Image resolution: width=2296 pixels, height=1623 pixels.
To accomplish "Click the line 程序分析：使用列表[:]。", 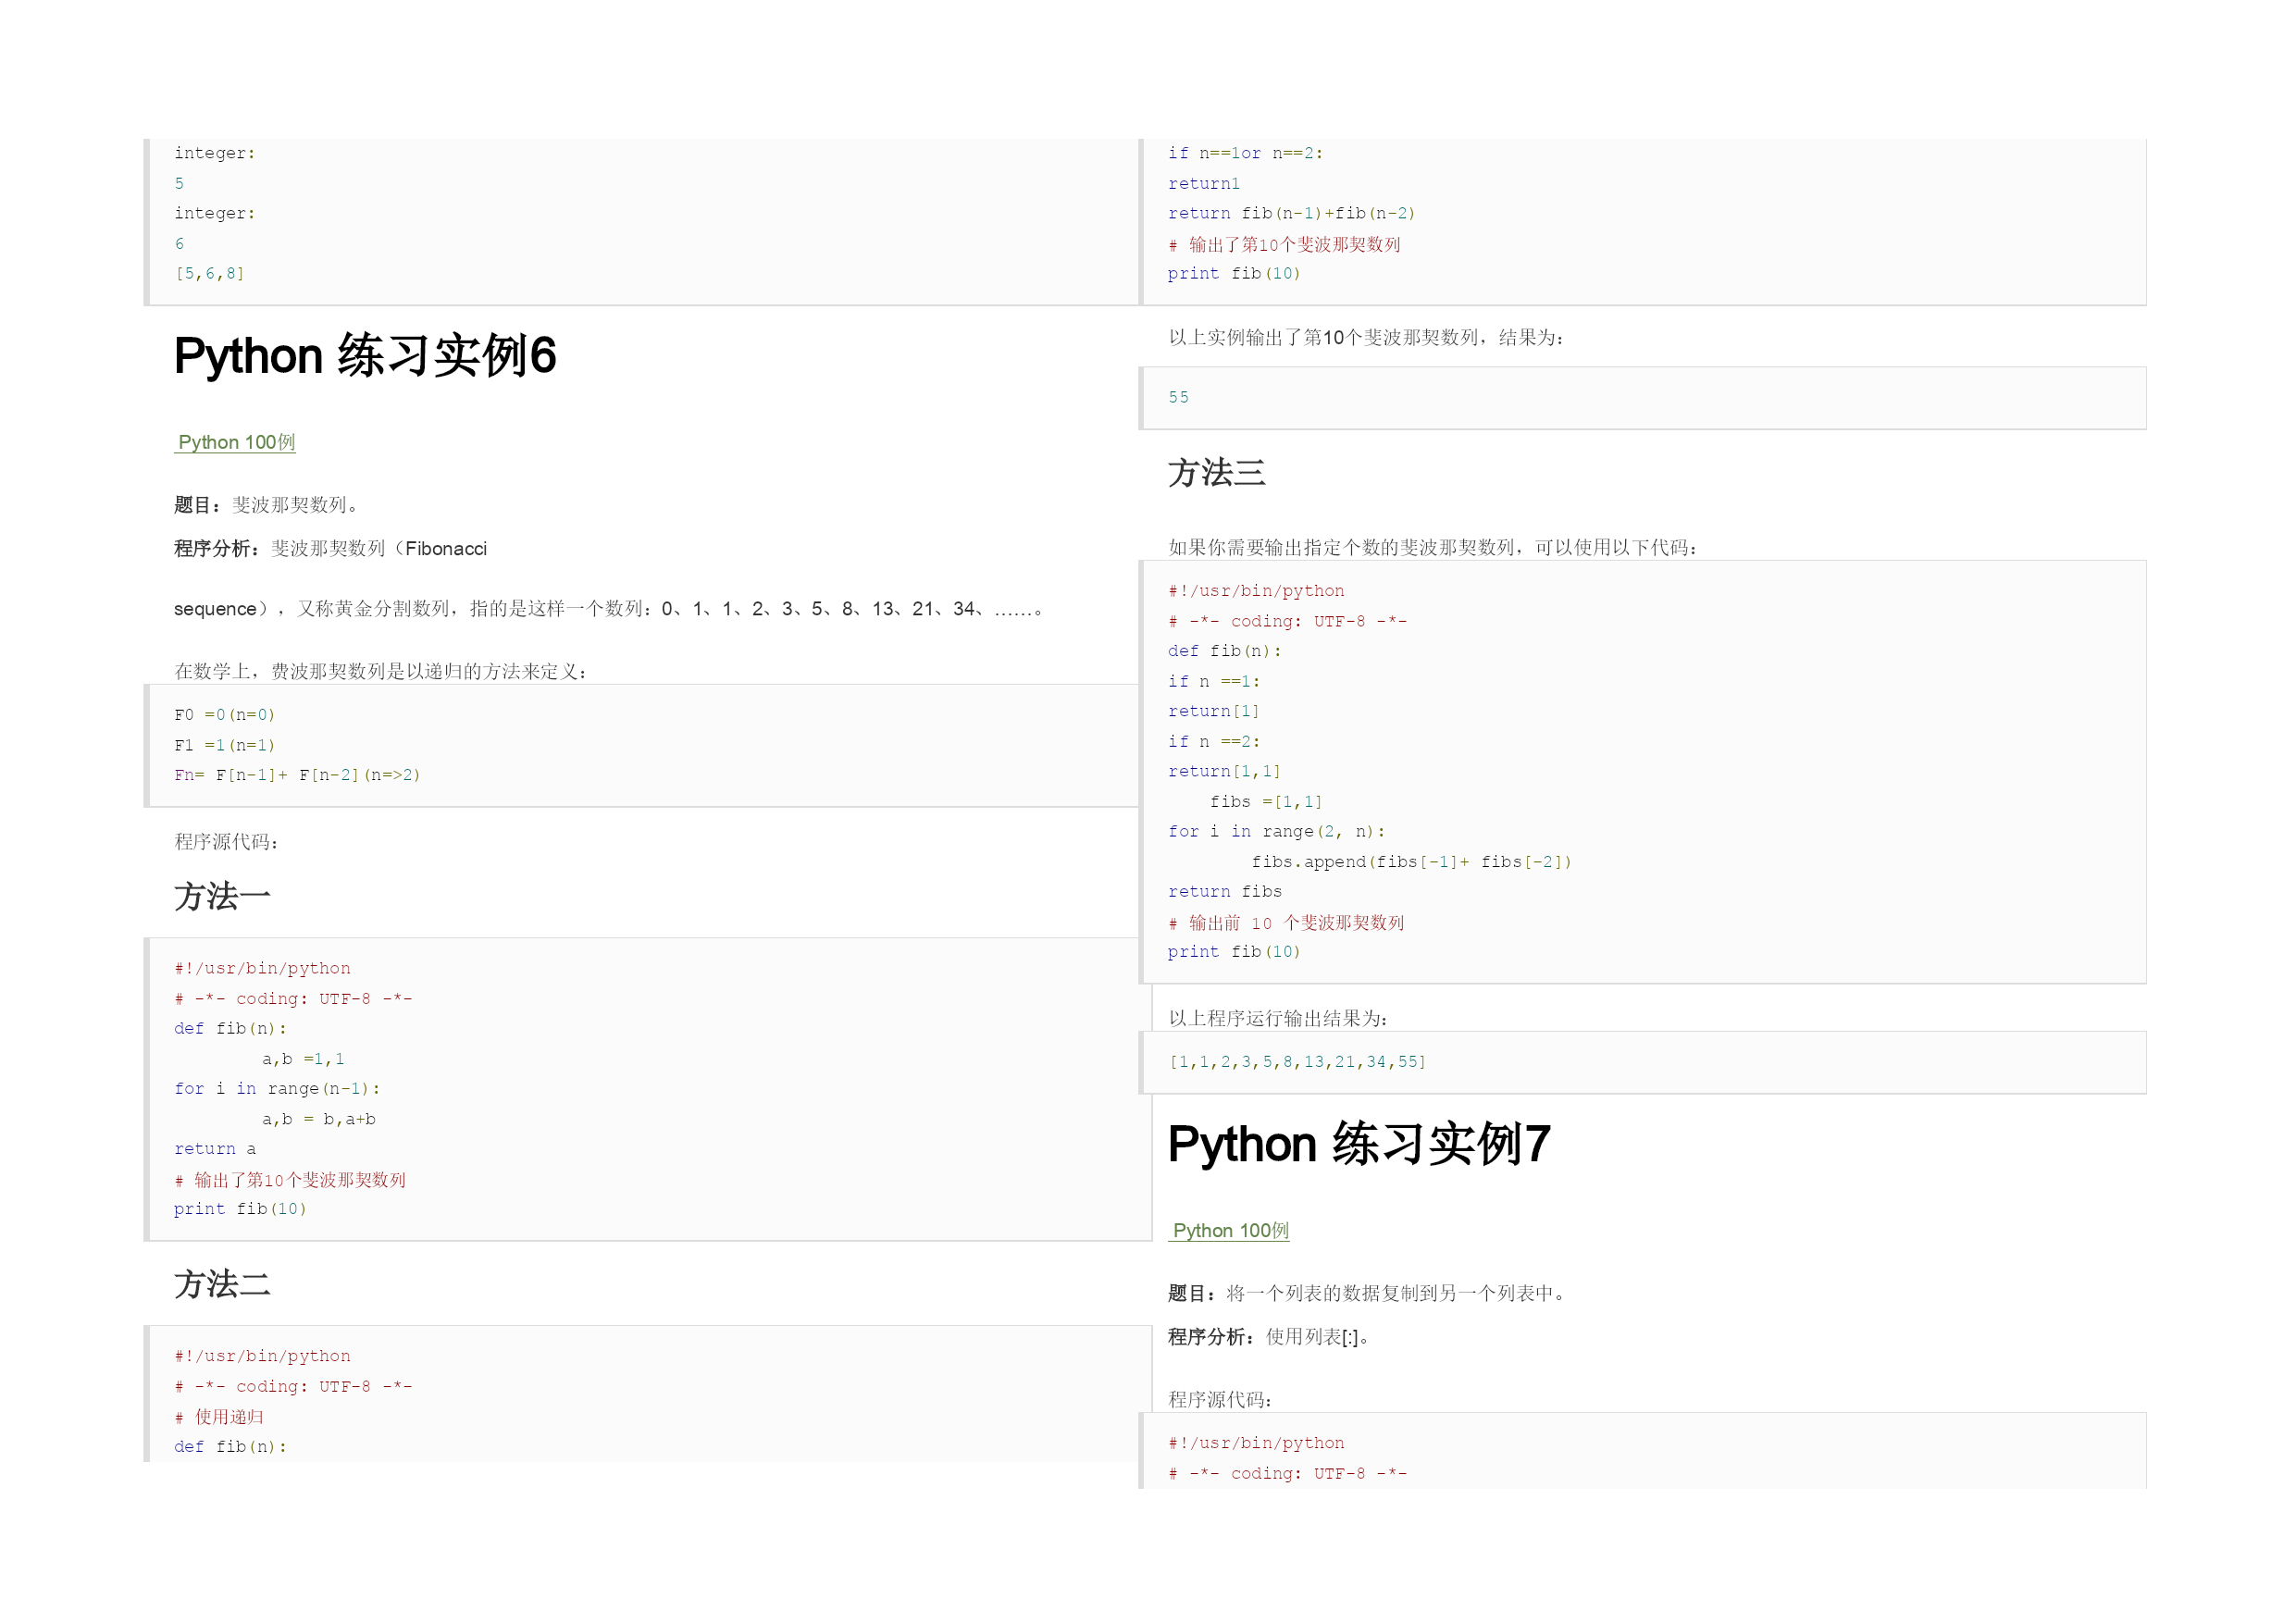I will tap(1269, 1337).
